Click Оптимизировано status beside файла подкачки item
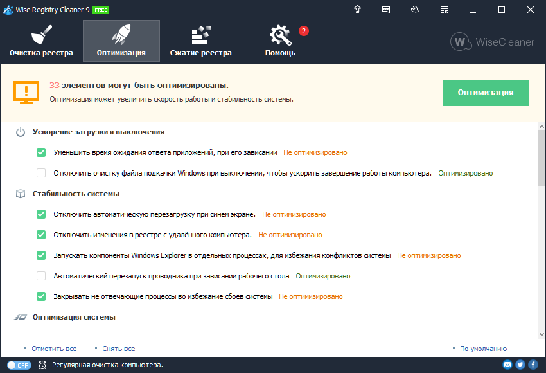The width and height of the screenshot is (546, 373). point(466,173)
